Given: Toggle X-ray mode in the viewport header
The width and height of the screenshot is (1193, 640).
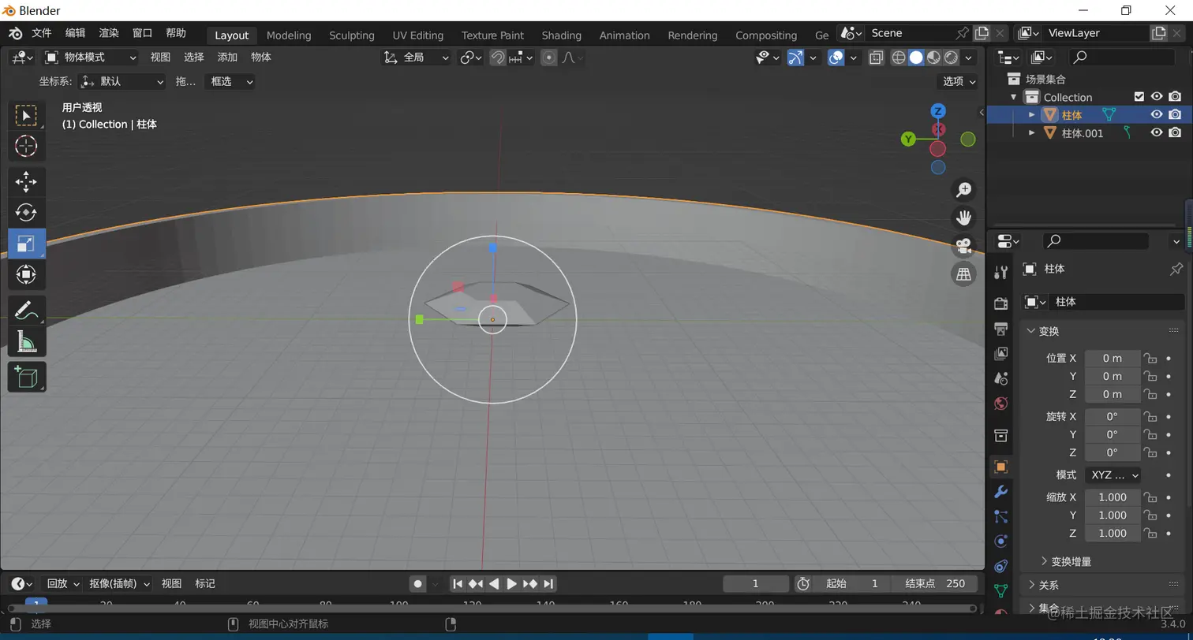Looking at the screenshot, I should click(x=876, y=57).
